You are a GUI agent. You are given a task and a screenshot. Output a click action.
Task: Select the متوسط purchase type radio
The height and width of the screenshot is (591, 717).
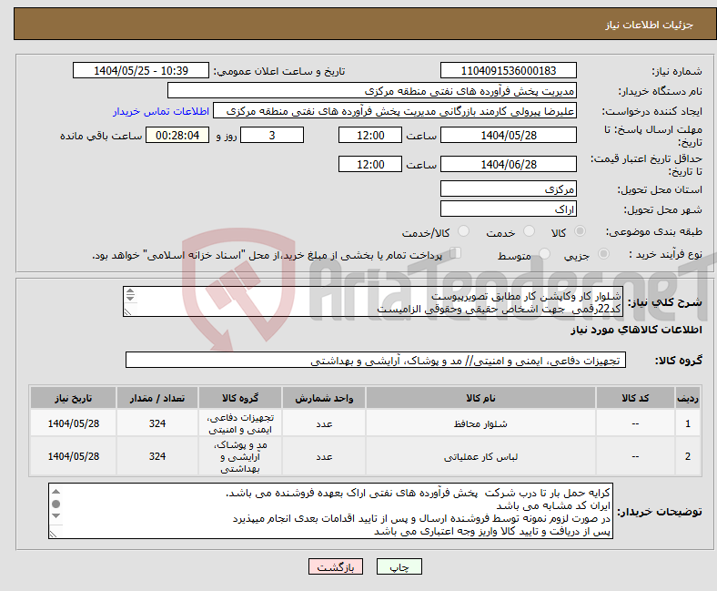(x=545, y=254)
